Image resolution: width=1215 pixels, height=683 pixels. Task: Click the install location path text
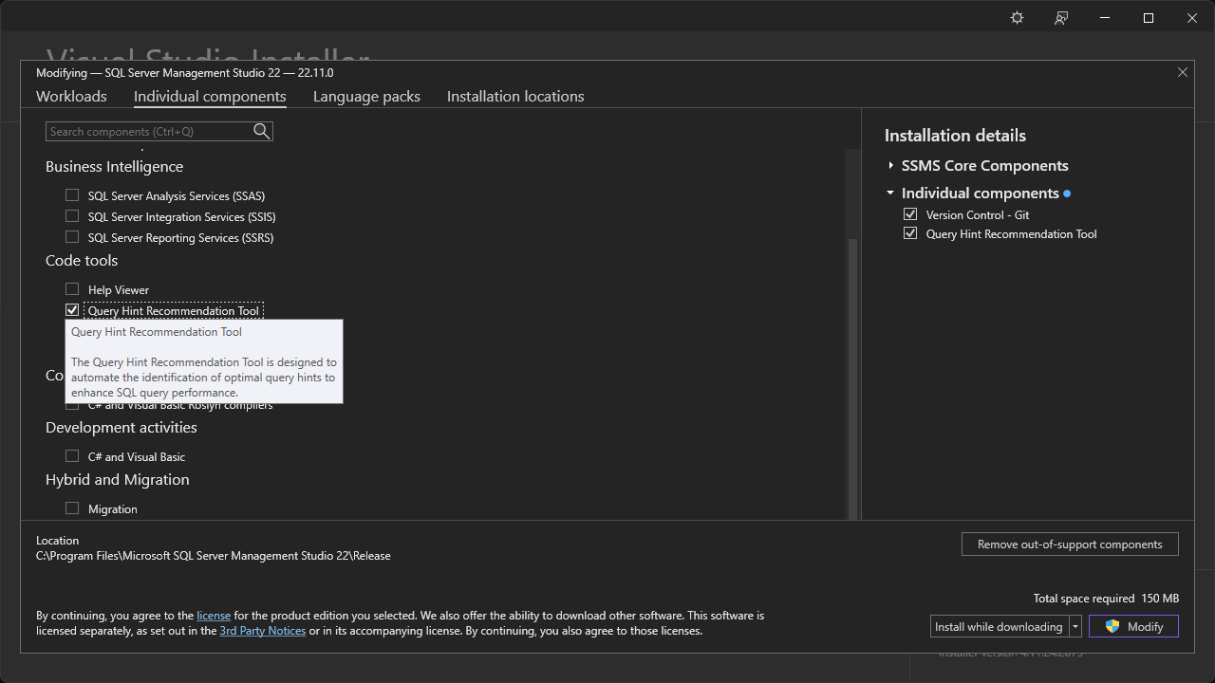point(214,556)
